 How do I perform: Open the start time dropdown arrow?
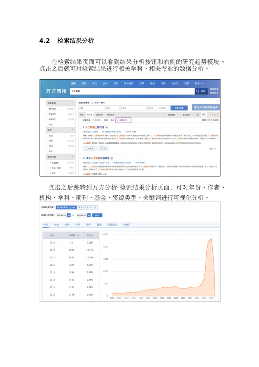pos(69,216)
